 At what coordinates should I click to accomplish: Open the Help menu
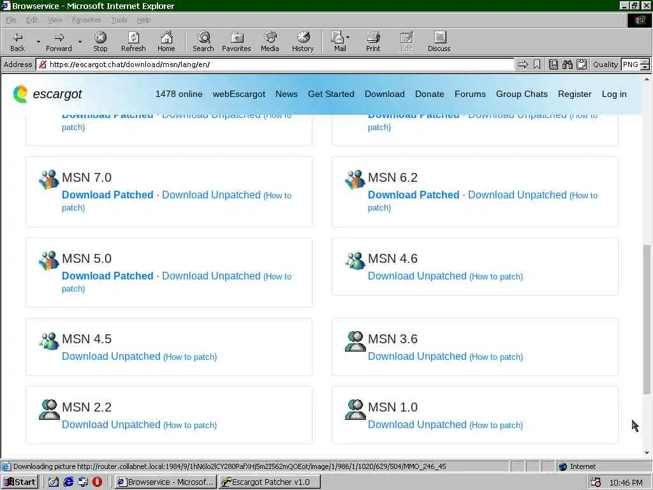(x=143, y=20)
